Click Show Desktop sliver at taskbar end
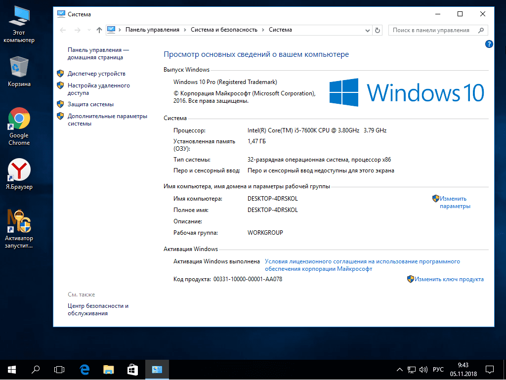Screen dimensions: 506x380 (x=505, y=370)
